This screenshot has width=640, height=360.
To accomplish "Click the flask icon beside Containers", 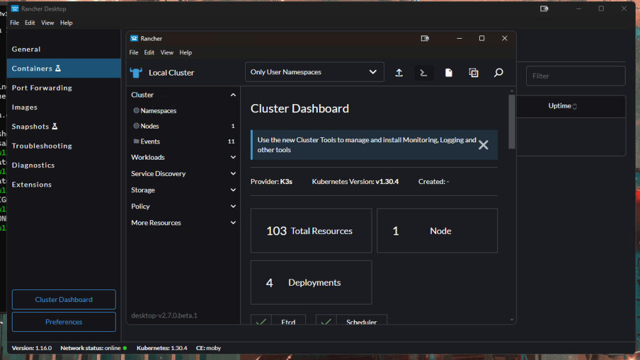I will tap(58, 68).
